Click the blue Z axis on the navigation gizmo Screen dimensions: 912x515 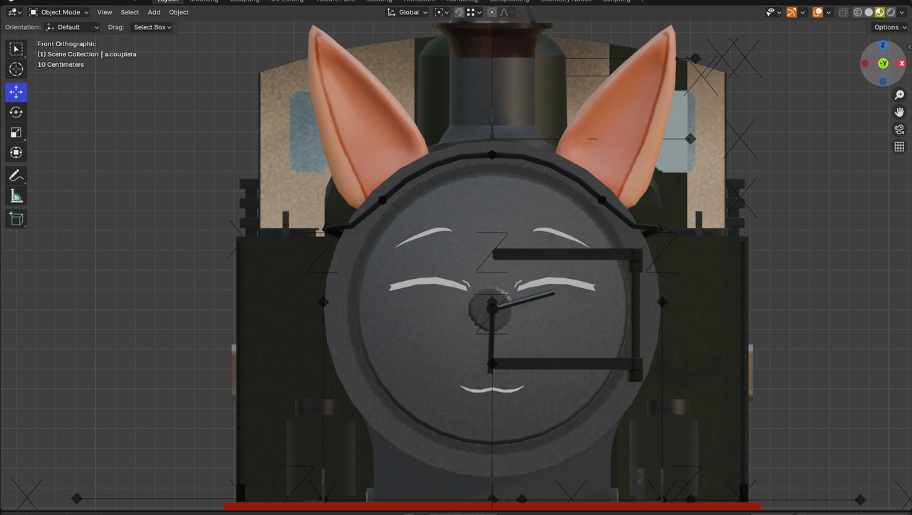[x=883, y=46]
